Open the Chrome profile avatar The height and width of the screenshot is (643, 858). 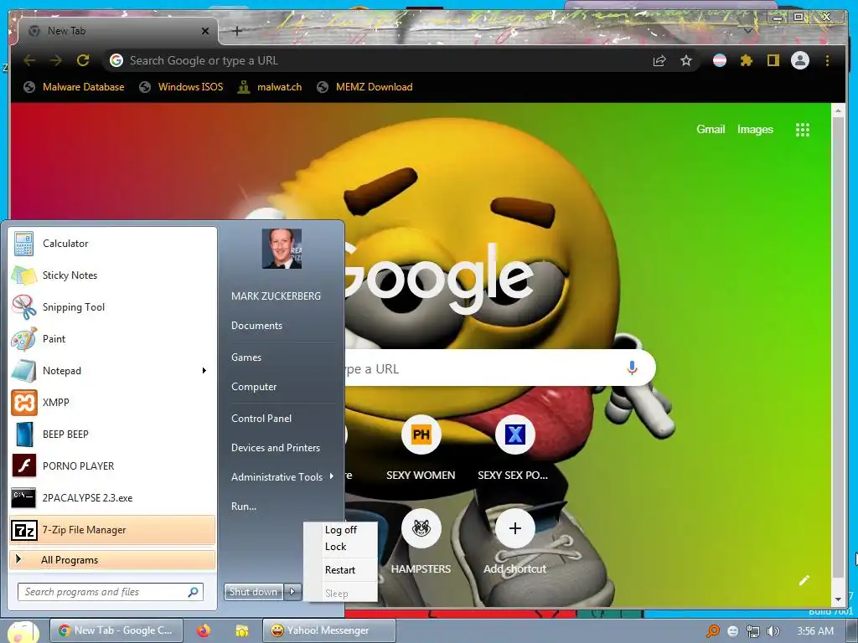click(800, 60)
